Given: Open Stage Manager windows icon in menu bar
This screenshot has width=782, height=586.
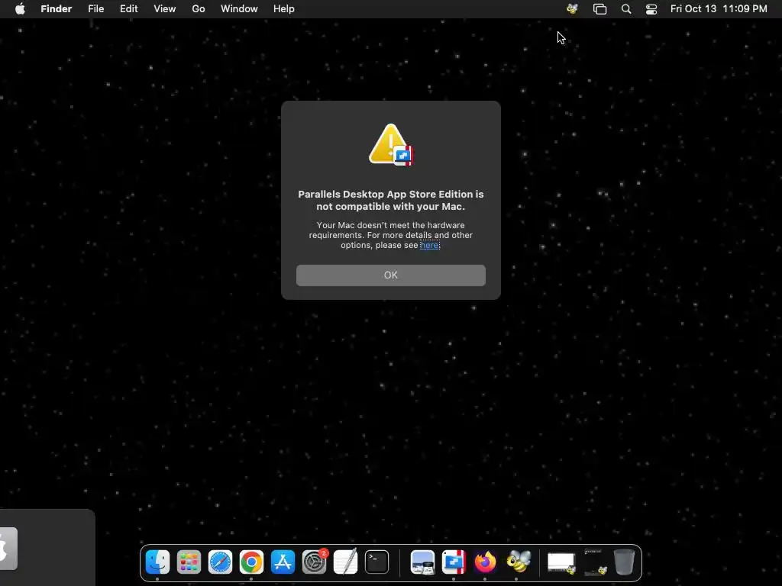Looking at the screenshot, I should 599,9.
